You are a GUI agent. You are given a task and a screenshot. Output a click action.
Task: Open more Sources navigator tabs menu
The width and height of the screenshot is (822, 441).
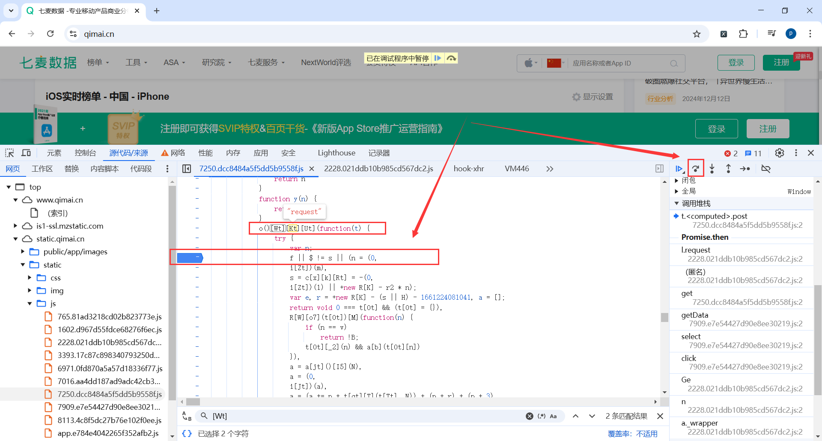(x=167, y=169)
